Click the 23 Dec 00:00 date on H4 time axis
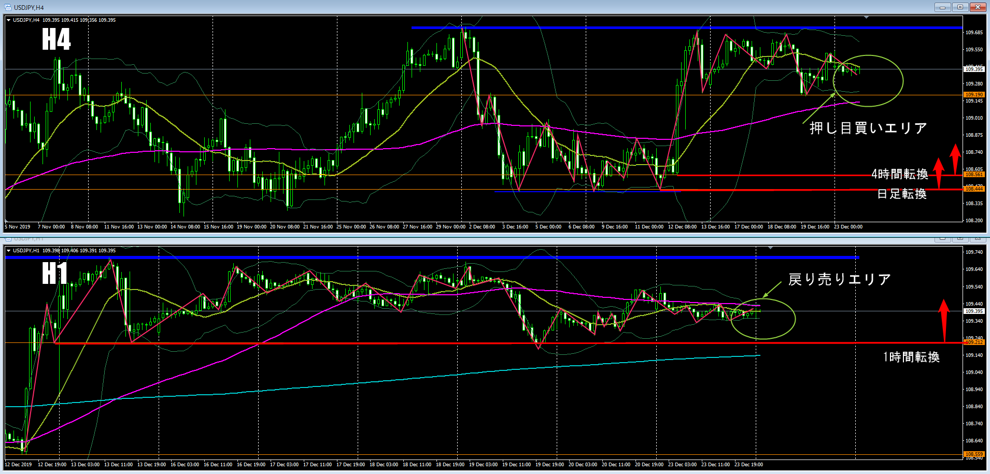 (x=848, y=227)
